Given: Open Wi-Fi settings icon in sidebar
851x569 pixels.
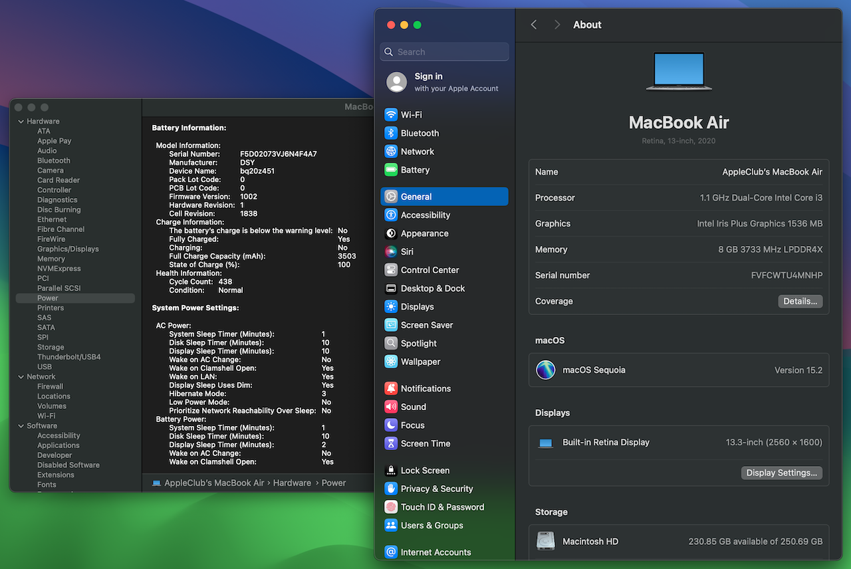Looking at the screenshot, I should (x=391, y=115).
